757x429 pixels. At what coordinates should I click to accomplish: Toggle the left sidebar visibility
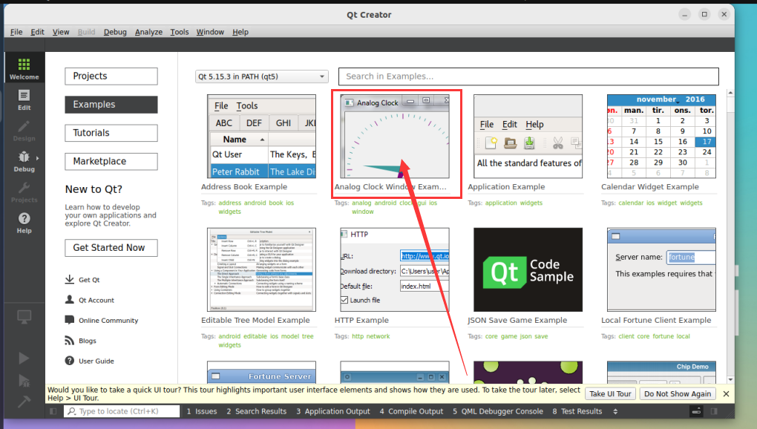[53, 411]
